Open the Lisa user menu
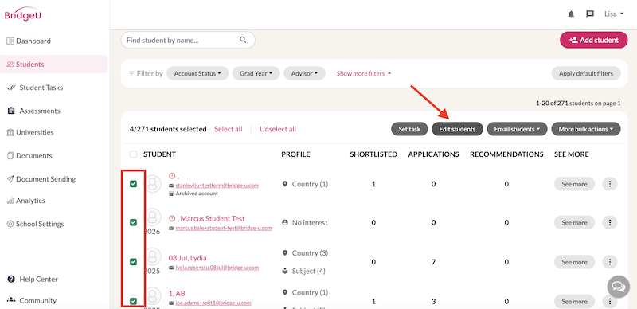637x309 pixels. click(x=614, y=14)
